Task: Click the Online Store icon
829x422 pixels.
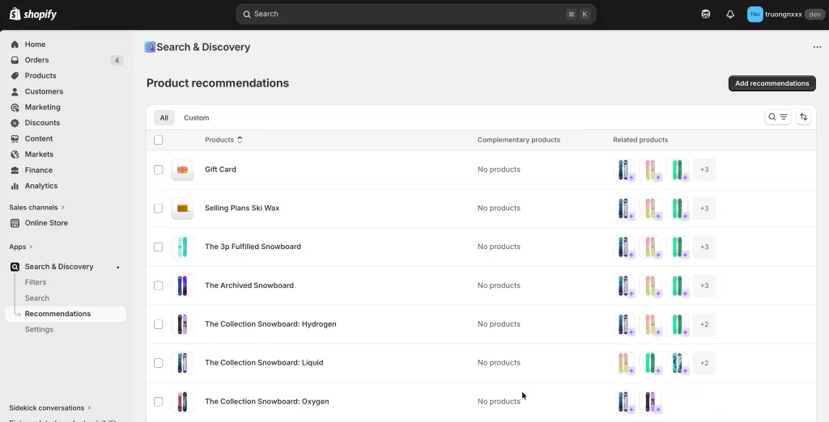Action: pos(15,223)
